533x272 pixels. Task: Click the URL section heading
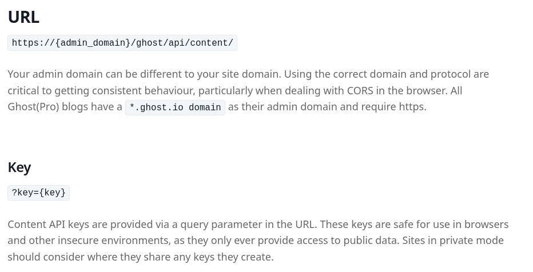tap(23, 17)
